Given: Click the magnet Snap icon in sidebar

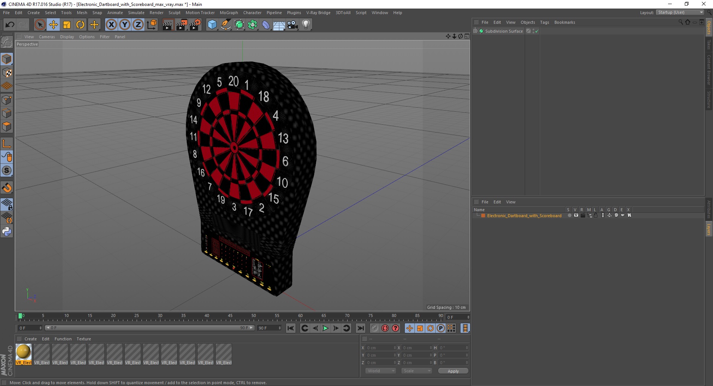Looking at the screenshot, I should [x=7, y=188].
